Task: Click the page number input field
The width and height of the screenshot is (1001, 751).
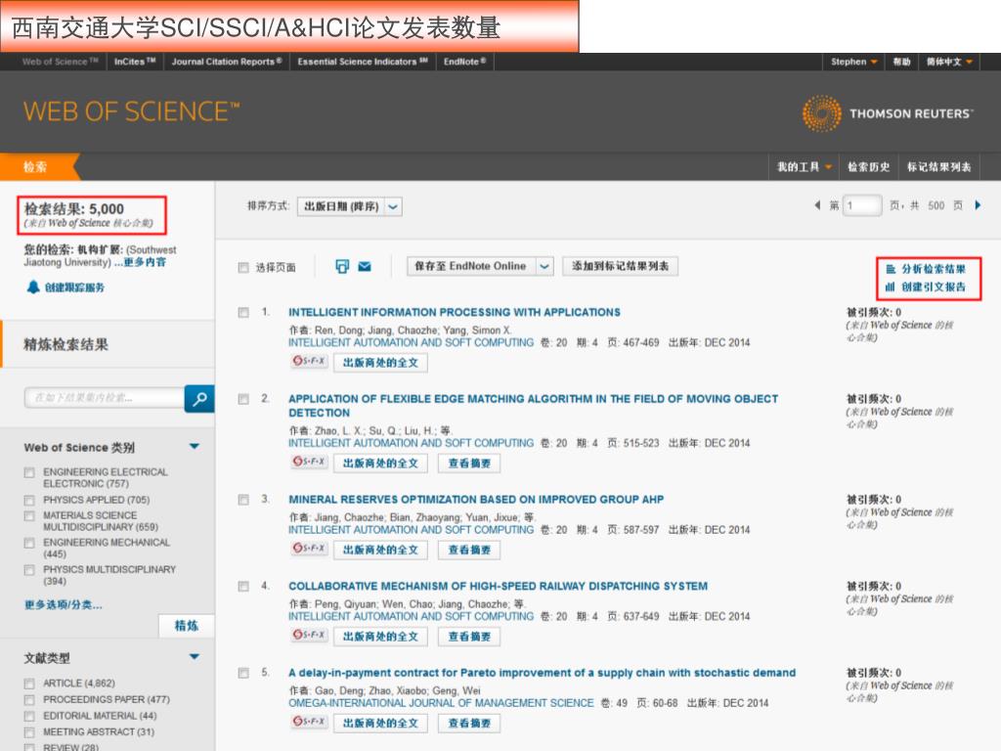Action: pyautogui.click(x=862, y=205)
